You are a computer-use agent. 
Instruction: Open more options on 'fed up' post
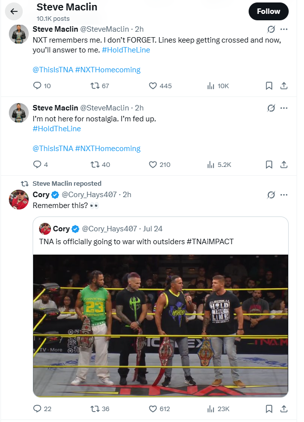click(x=284, y=108)
